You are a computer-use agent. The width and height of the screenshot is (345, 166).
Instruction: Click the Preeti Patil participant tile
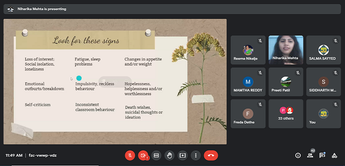[x=286, y=82]
